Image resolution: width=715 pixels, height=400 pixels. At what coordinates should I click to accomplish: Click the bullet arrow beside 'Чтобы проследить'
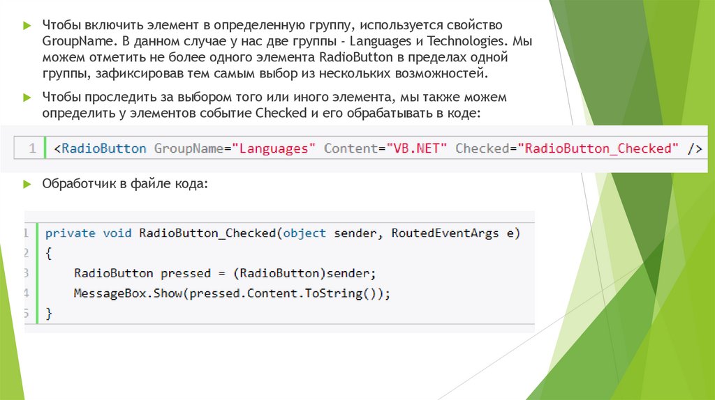(27, 98)
